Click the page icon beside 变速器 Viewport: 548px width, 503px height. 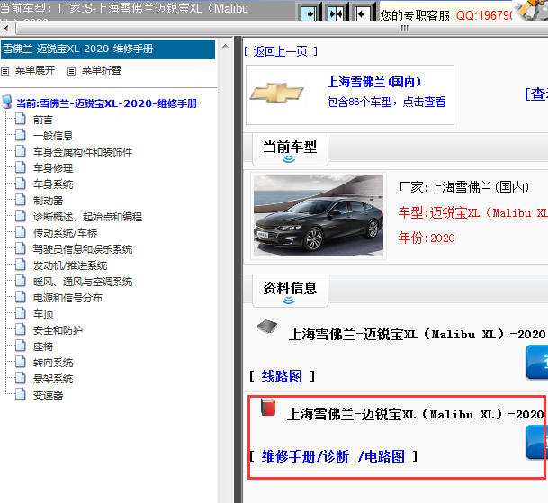21,395
